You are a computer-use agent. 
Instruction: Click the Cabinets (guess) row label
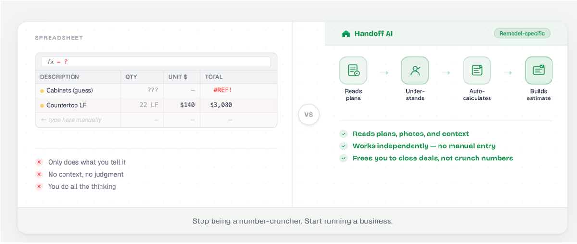[69, 90]
